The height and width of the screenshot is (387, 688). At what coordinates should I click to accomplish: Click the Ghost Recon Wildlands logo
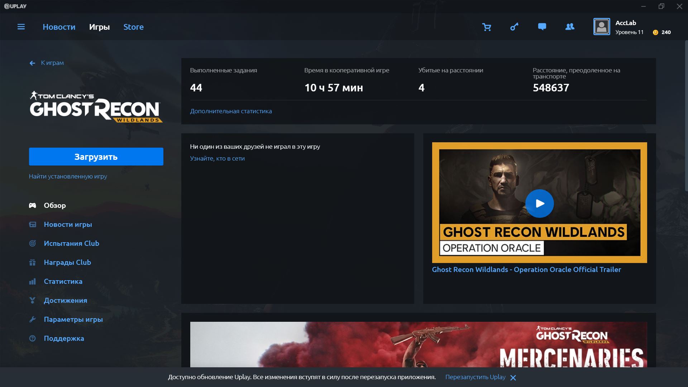pos(96,107)
